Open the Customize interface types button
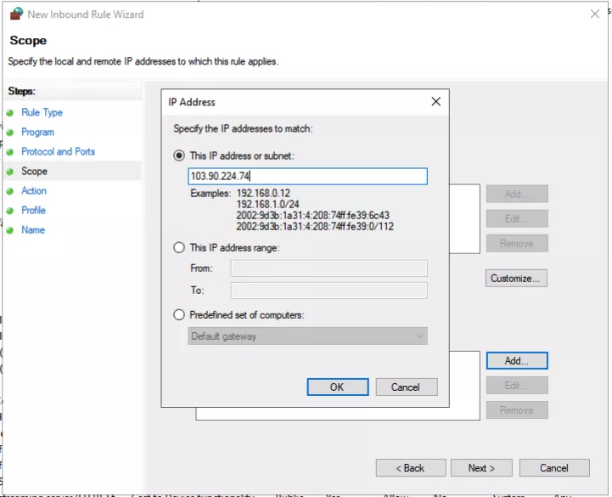 coord(516,279)
